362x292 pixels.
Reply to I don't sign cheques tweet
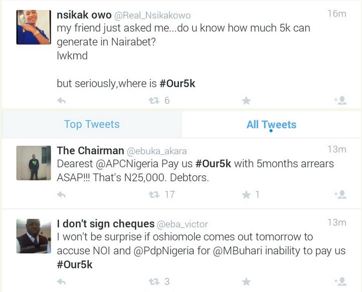pyautogui.click(x=62, y=282)
